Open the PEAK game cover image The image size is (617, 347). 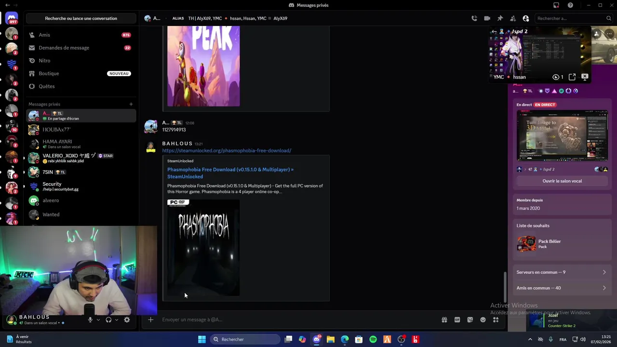[203, 67]
